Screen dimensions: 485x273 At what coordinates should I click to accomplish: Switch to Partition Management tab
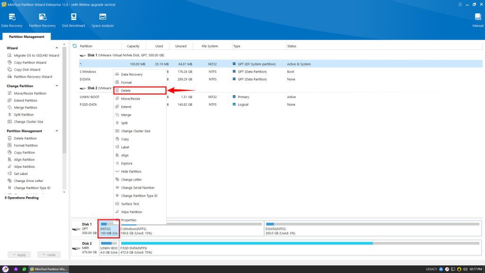[27, 36]
